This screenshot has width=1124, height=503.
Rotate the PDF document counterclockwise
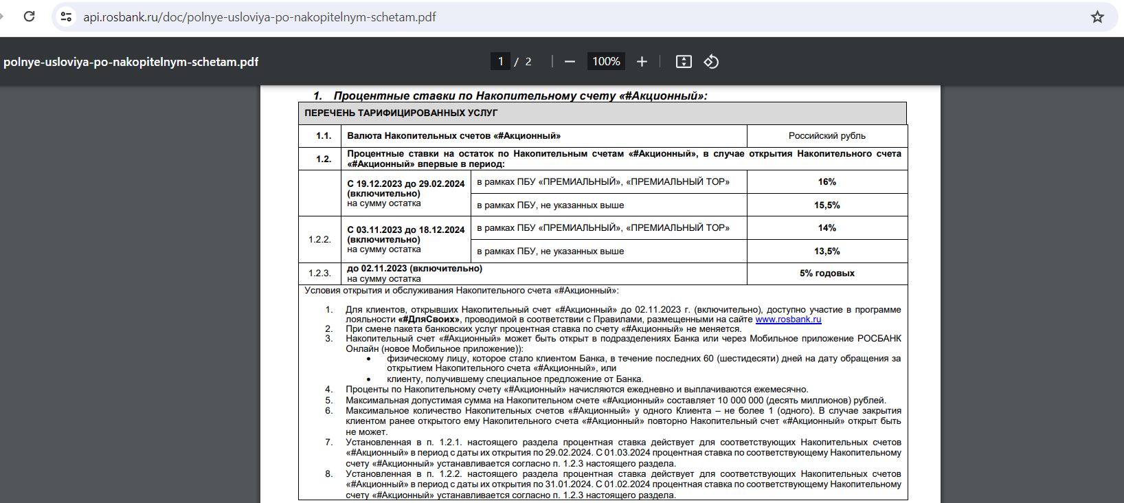coord(711,62)
